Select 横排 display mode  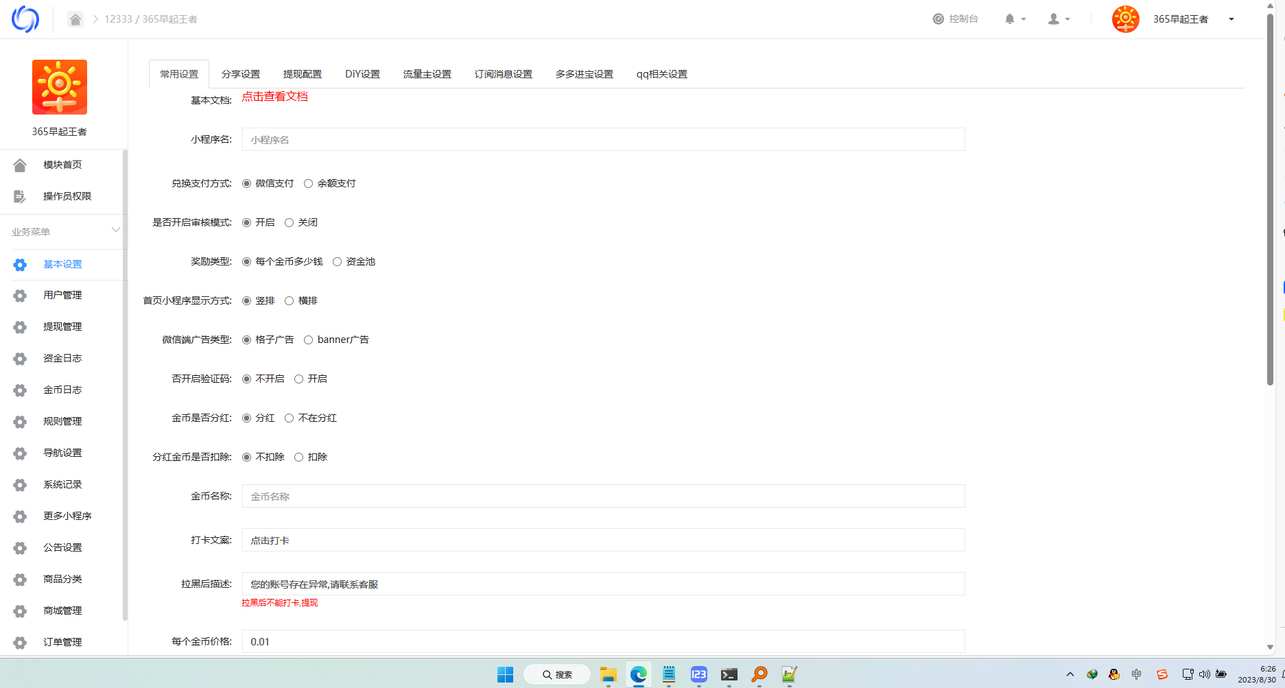pyautogui.click(x=289, y=301)
